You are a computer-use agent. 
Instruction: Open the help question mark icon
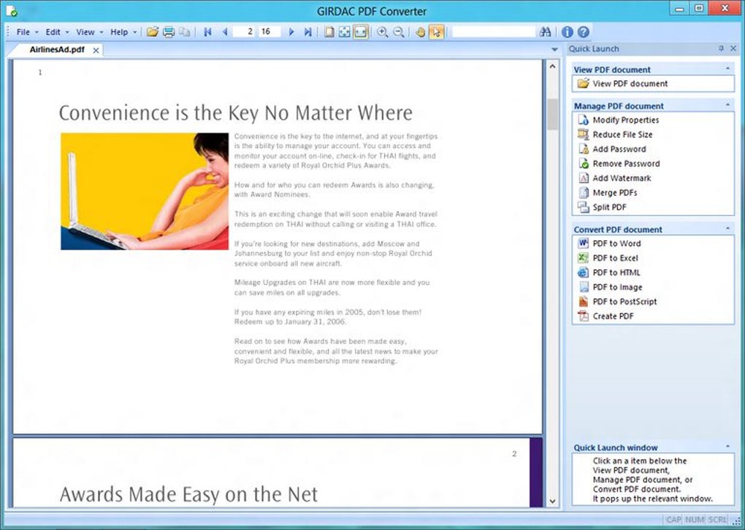tap(584, 32)
